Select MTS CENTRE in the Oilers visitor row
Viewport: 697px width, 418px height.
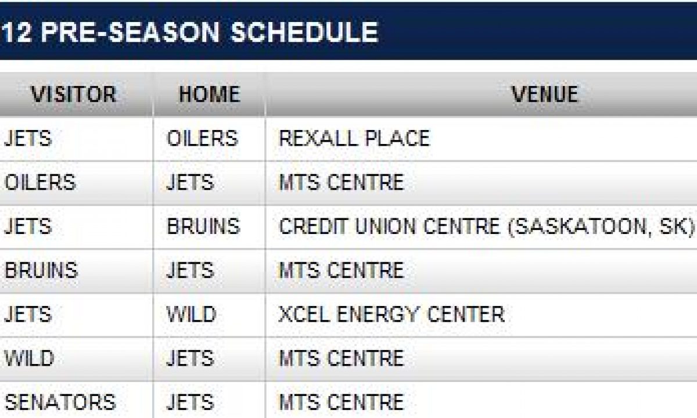point(341,182)
